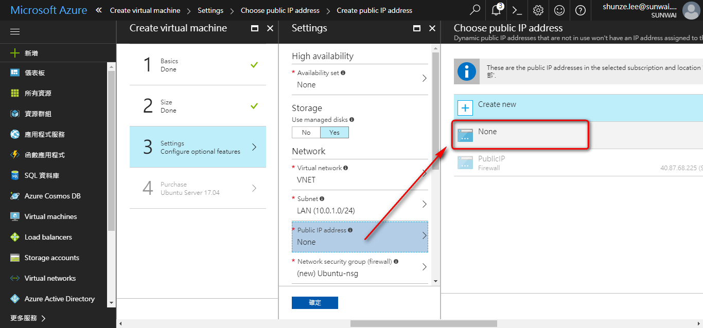703x328 pixels.
Task: Toggle the hamburger sidebar menu
Action: coord(15,32)
